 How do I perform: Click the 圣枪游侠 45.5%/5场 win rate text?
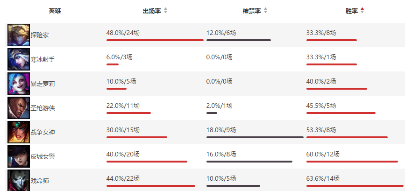321,106
